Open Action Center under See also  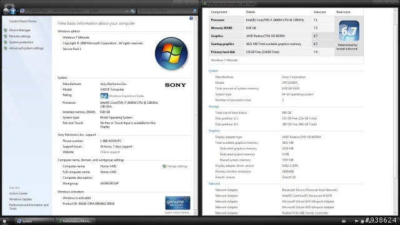coord(18,193)
